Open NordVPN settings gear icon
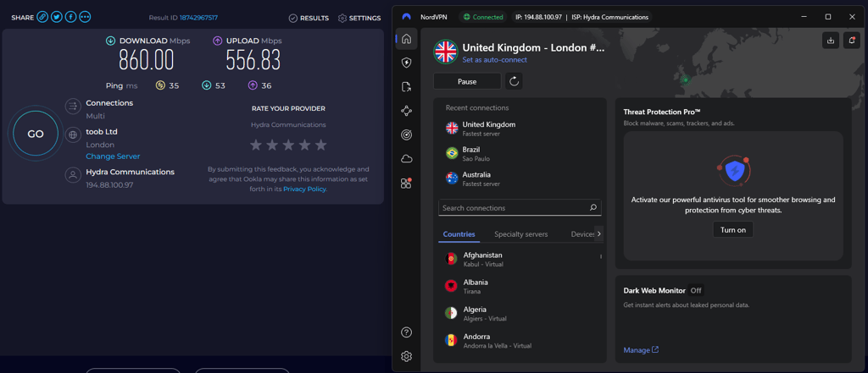The height and width of the screenshot is (373, 868). pyautogui.click(x=406, y=356)
